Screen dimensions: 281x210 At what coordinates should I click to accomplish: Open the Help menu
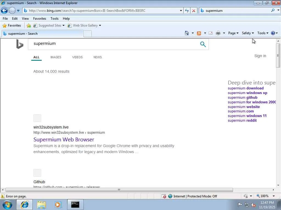(x=66, y=18)
